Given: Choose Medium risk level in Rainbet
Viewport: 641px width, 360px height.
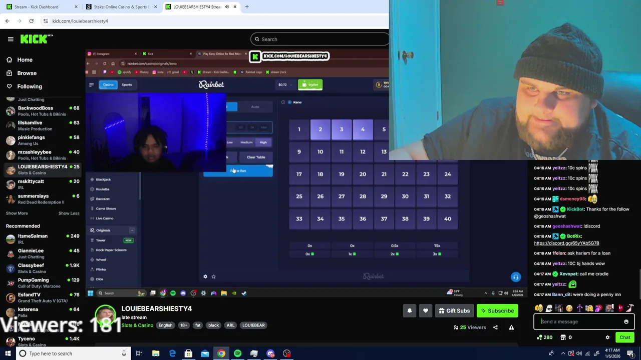Looking at the screenshot, I should (x=246, y=142).
